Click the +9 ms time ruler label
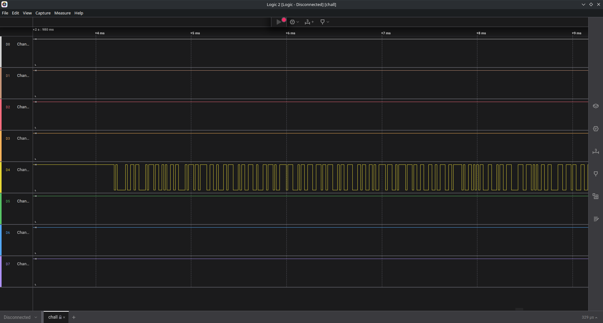This screenshot has height=323, width=603. (x=577, y=33)
